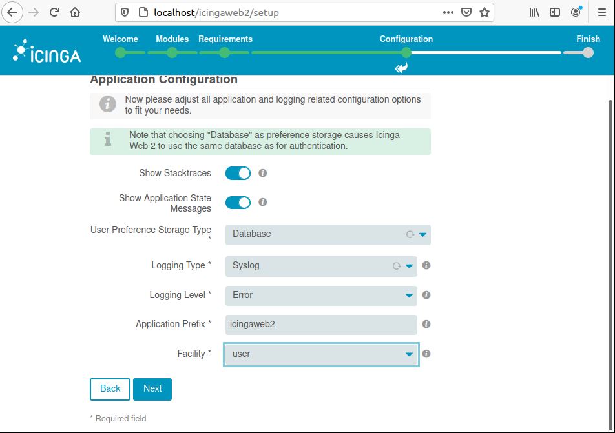Reload the current page

click(54, 12)
